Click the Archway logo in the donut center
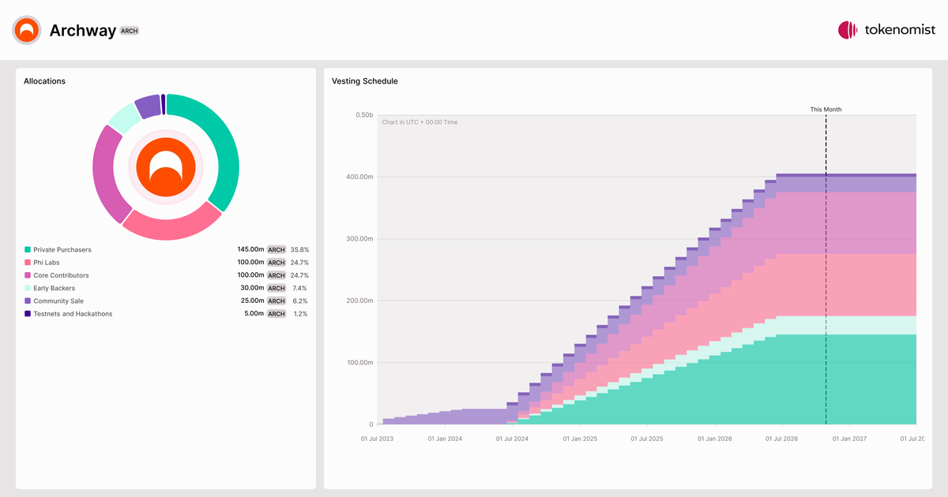The image size is (948, 497). click(166, 166)
